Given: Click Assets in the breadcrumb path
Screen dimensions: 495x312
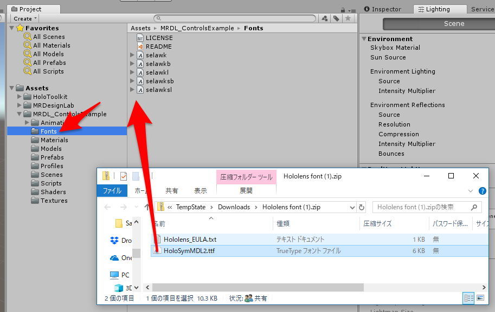Looking at the screenshot, I should (140, 28).
